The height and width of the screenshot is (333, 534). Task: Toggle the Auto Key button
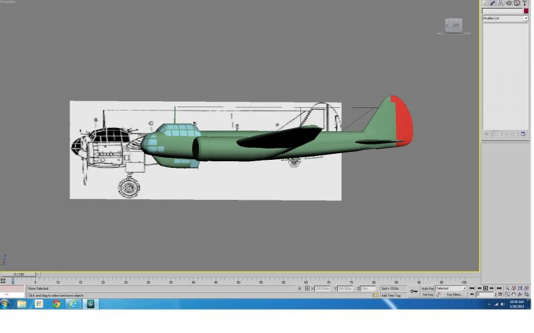point(428,288)
